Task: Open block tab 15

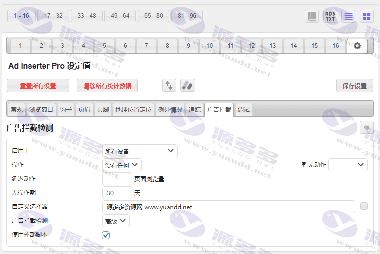Action: click(315, 46)
